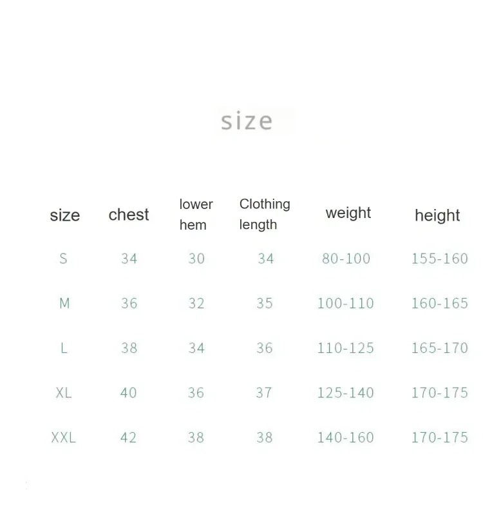The height and width of the screenshot is (516, 483).
Task: Select the XL size row label
Action: coord(64,393)
